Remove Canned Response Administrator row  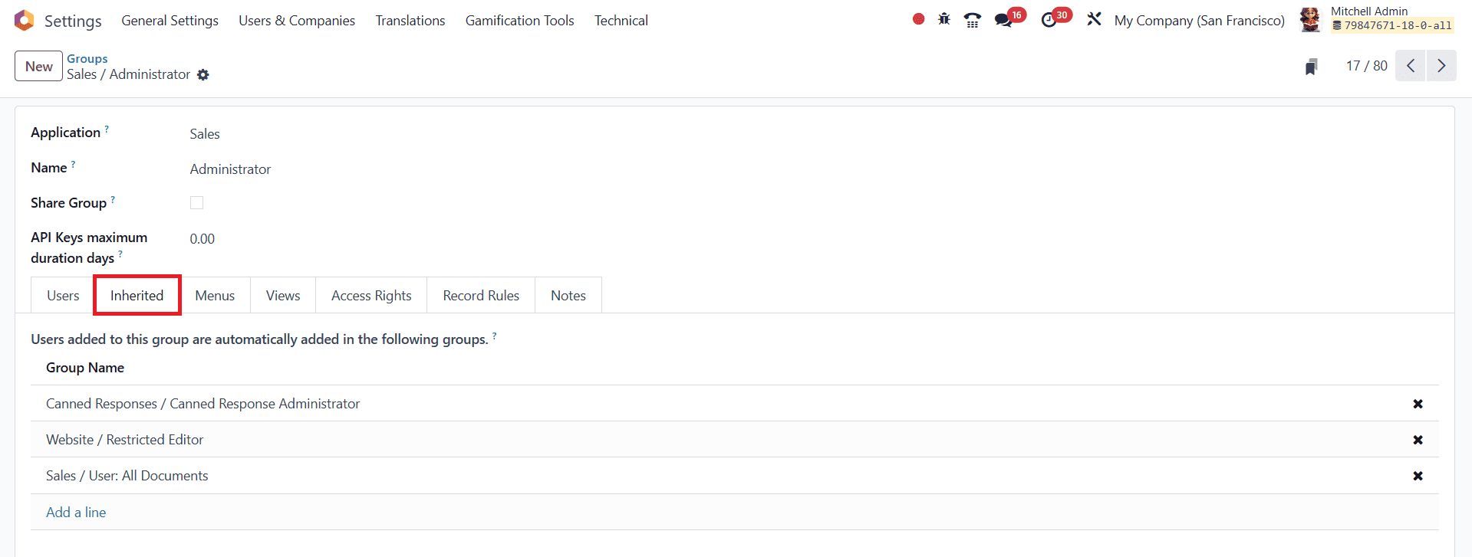click(1418, 404)
